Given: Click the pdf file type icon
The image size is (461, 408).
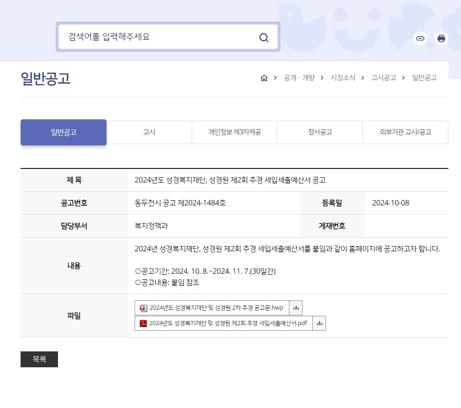Looking at the screenshot, I should [x=143, y=323].
